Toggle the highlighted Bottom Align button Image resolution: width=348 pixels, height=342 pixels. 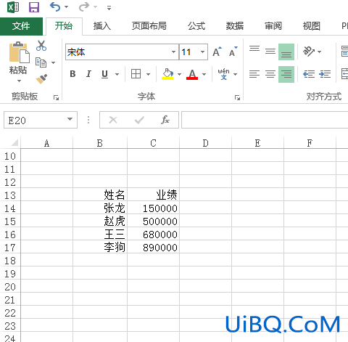286,52
